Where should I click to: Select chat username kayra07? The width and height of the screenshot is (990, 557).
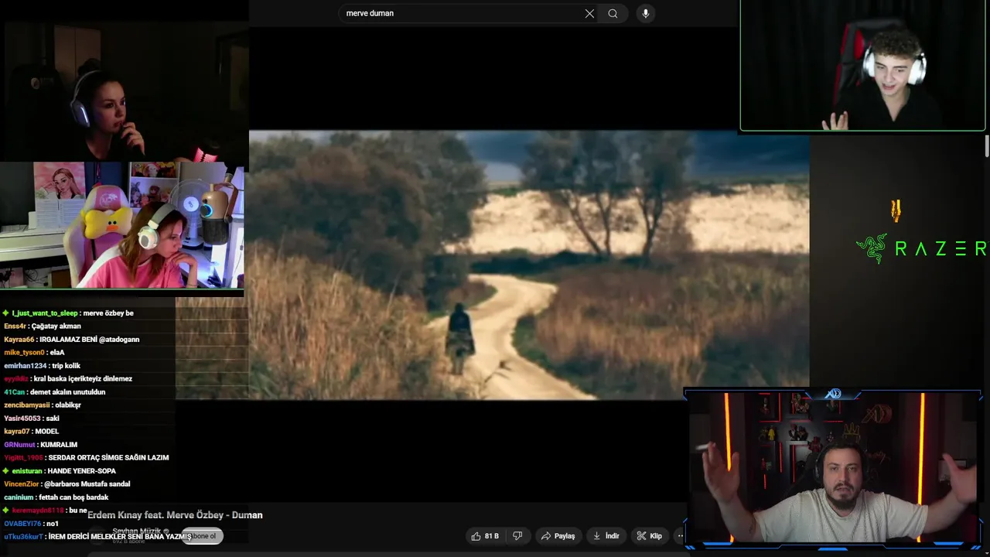17,432
